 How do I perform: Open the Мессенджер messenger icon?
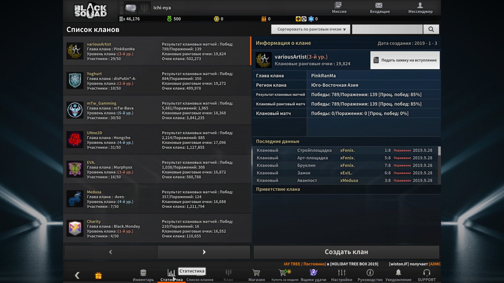(x=420, y=8)
